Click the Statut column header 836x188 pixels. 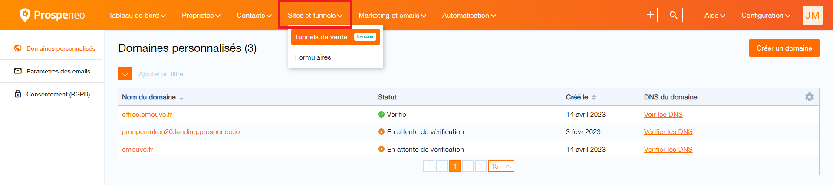click(387, 97)
